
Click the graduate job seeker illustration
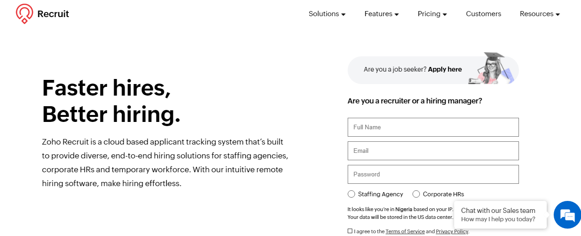click(x=494, y=68)
